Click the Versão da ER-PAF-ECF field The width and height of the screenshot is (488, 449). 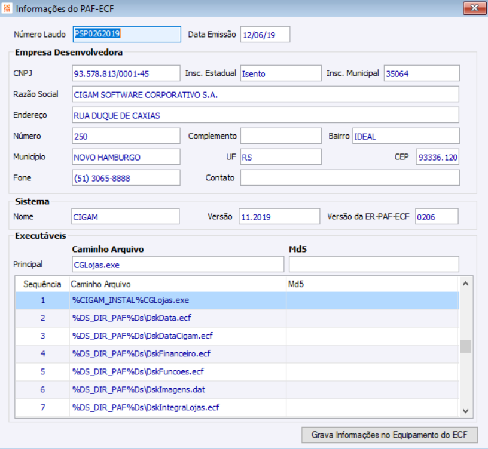point(437,216)
